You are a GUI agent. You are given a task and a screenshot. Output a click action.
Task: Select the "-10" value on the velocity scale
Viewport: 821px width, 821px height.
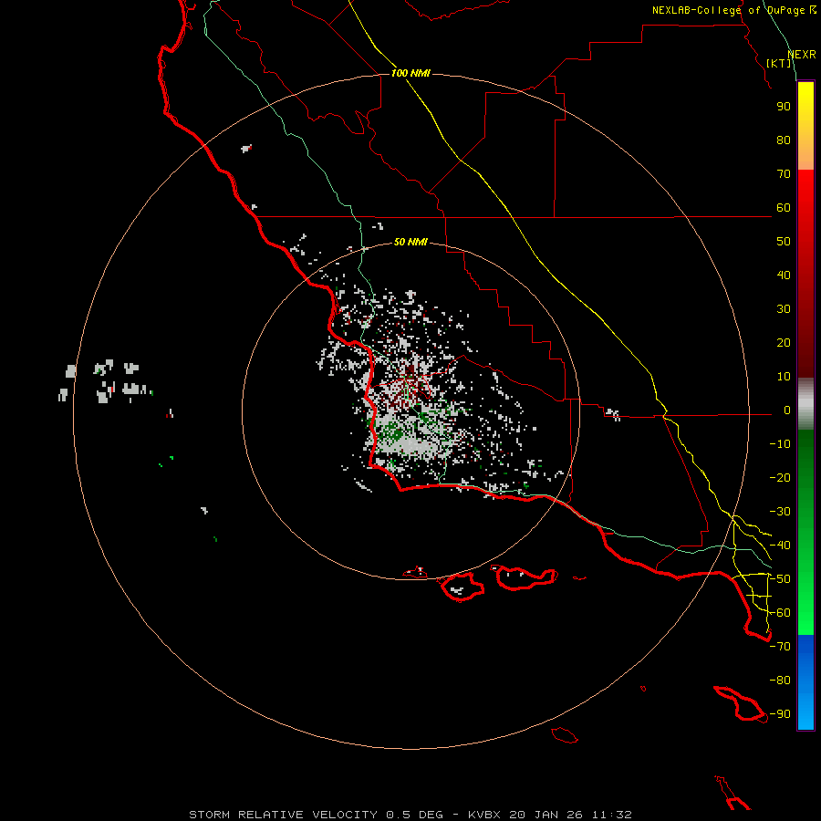pos(780,444)
